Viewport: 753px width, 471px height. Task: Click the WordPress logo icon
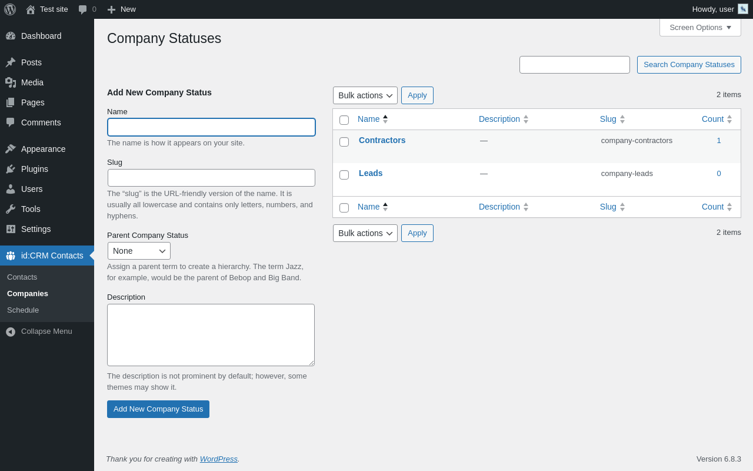10,9
